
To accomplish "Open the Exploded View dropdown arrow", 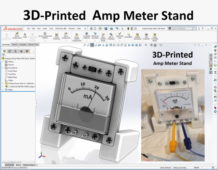I will pyautogui.click(x=119, y=41).
